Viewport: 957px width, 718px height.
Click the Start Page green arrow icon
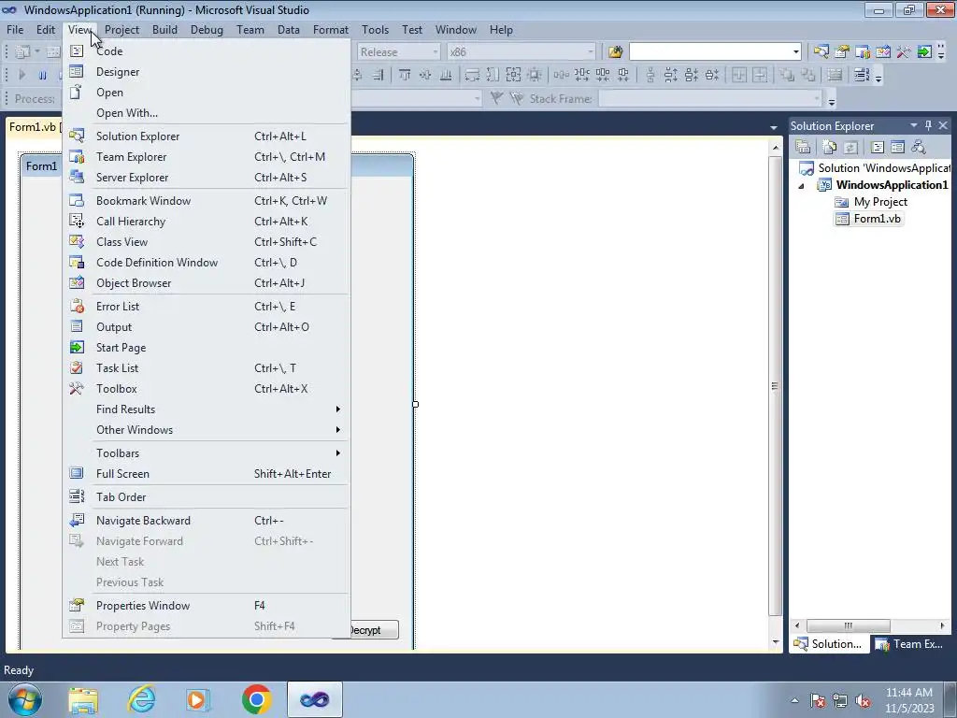pos(77,348)
